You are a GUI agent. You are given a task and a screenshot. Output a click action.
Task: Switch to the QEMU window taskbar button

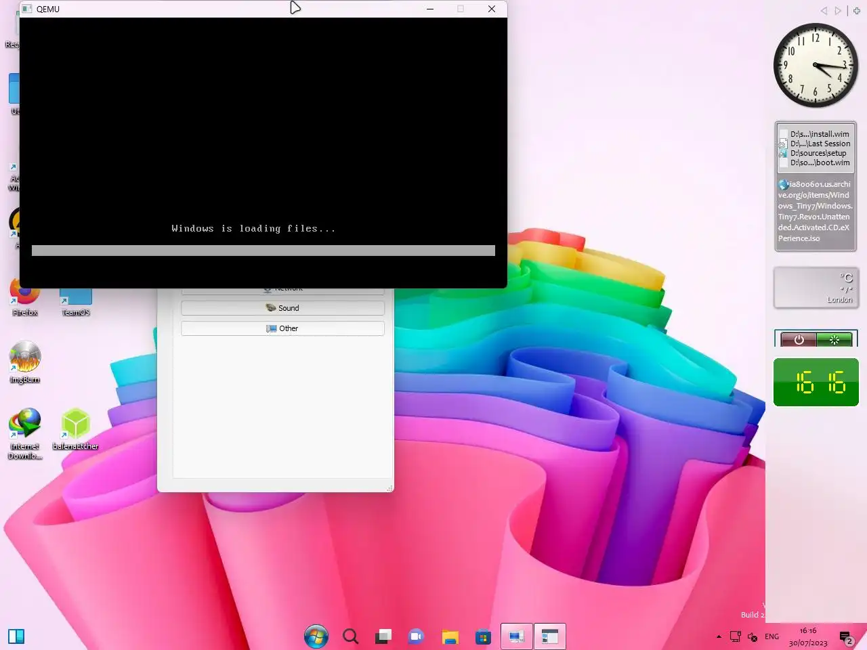pyautogui.click(x=549, y=636)
